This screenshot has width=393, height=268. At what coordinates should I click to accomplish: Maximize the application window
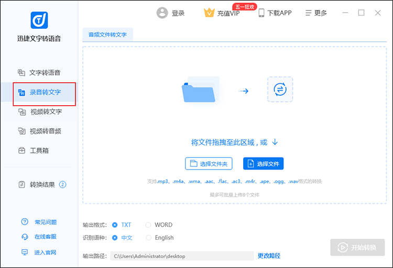(361, 13)
